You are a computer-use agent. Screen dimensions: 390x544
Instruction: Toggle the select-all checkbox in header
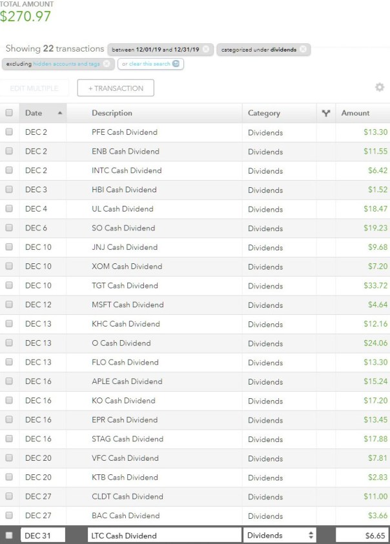9,113
